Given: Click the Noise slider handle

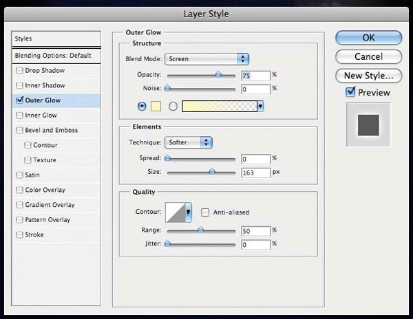Looking at the screenshot, I should [167, 89].
